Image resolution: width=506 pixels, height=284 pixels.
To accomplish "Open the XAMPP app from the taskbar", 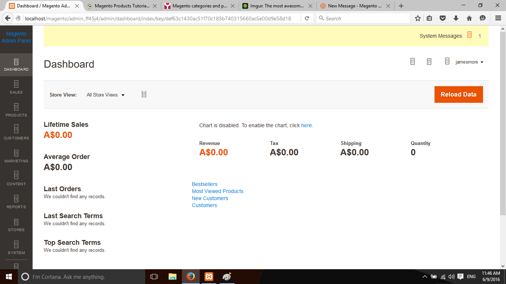I will [209, 277].
